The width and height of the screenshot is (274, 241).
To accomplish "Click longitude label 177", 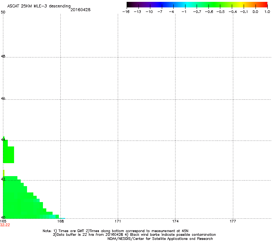I will (x=233, y=221).
